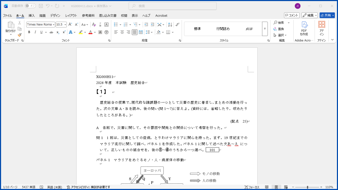The image size is (338, 190).
Task: Apply bullet list formatting
Action: tap(116, 24)
